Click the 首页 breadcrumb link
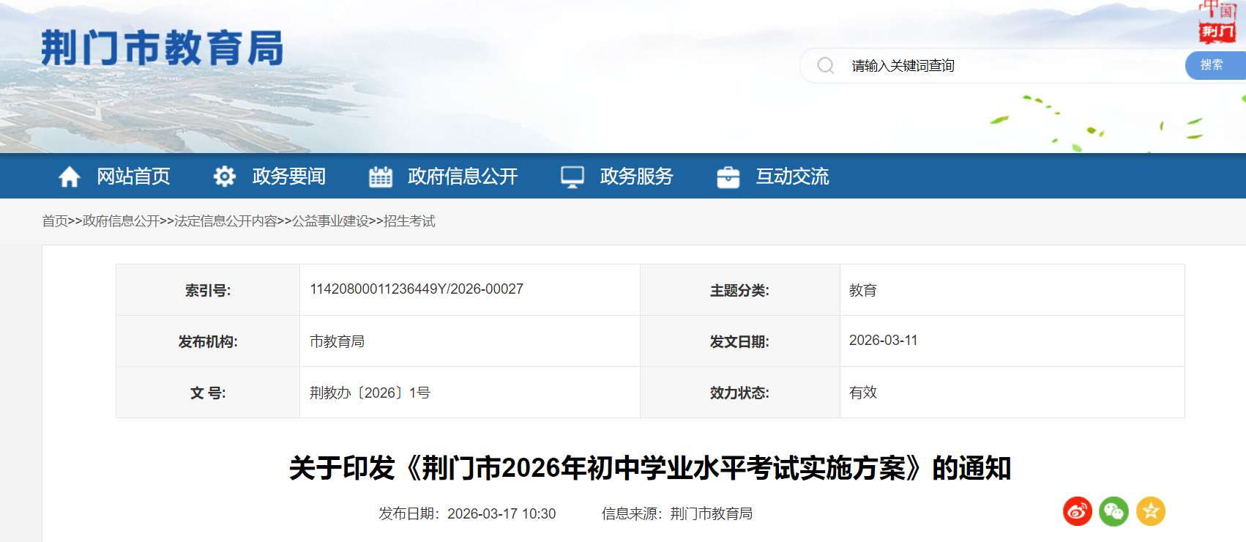The width and height of the screenshot is (1246, 542). coord(55,221)
